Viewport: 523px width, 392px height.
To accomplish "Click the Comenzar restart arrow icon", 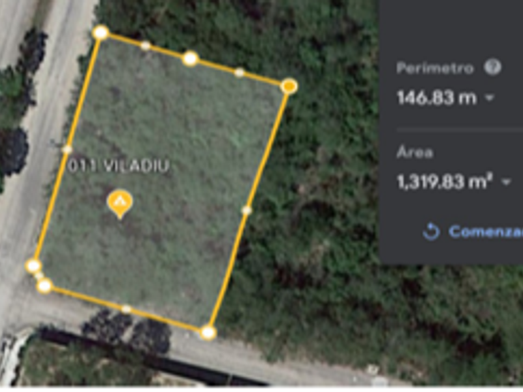I will tap(431, 231).
